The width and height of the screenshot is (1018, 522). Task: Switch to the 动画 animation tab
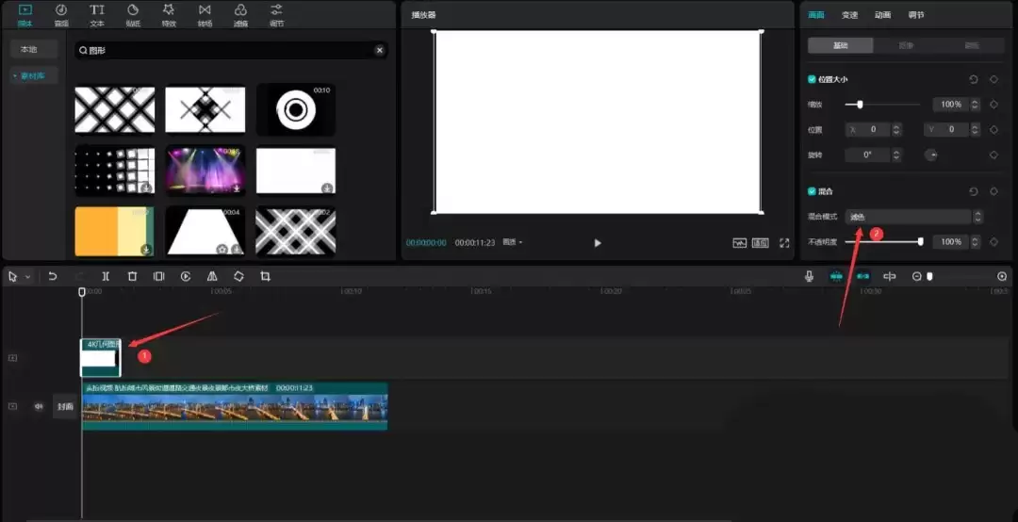[882, 14]
